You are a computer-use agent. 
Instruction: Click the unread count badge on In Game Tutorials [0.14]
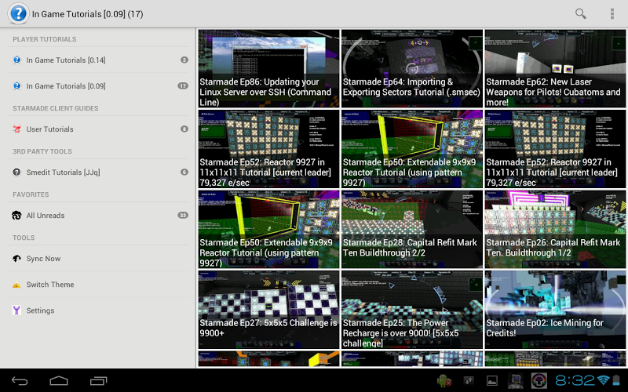coord(184,60)
